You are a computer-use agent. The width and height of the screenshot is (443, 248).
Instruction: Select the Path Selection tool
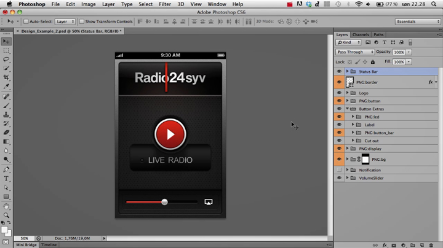tap(6, 188)
